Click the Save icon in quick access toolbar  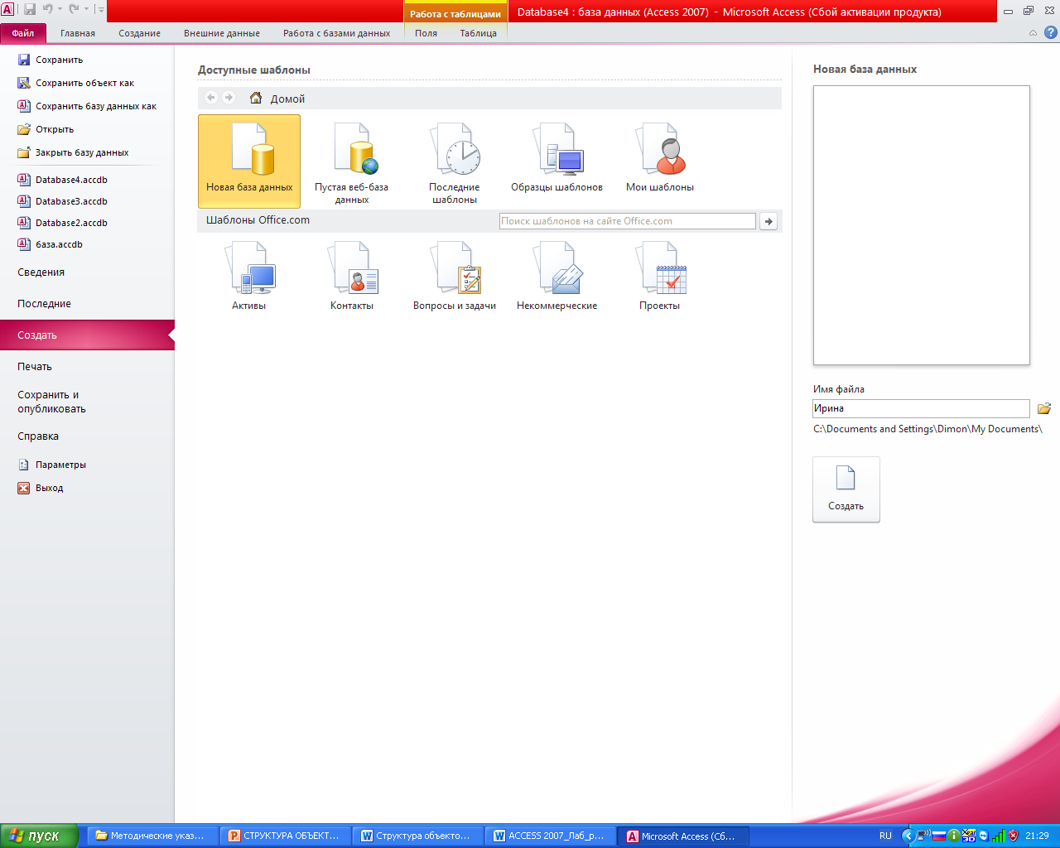[30, 9]
